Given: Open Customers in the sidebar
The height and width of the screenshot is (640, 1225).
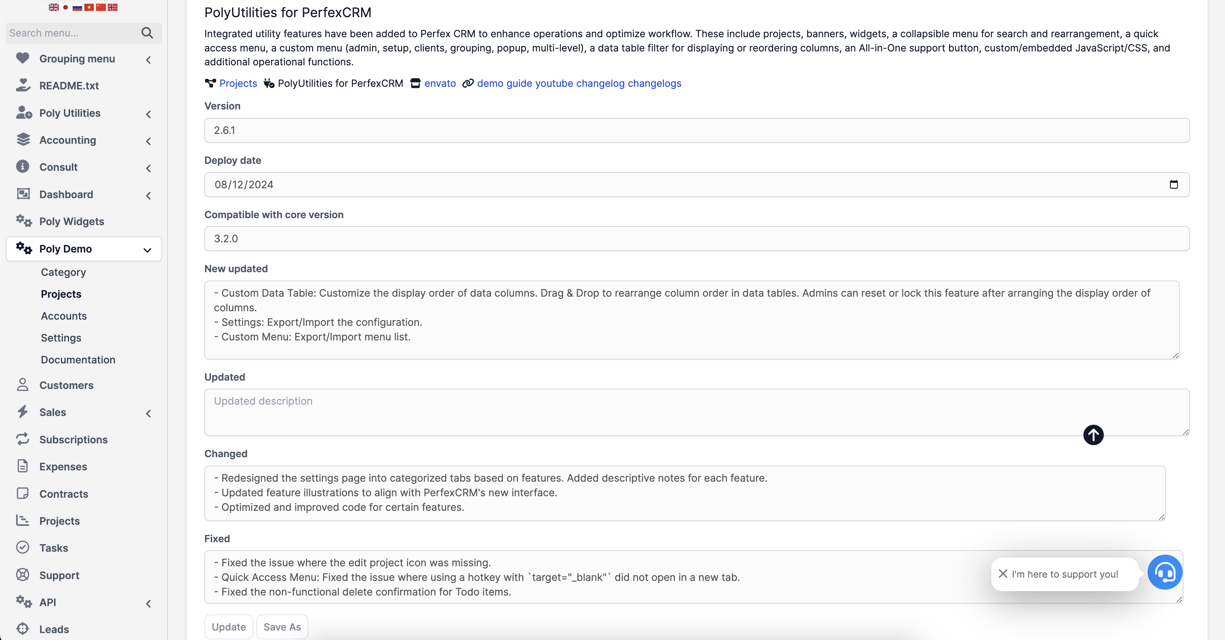Looking at the screenshot, I should [66, 385].
